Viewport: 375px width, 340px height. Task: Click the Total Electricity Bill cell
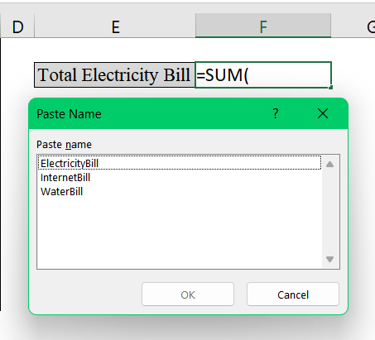114,74
